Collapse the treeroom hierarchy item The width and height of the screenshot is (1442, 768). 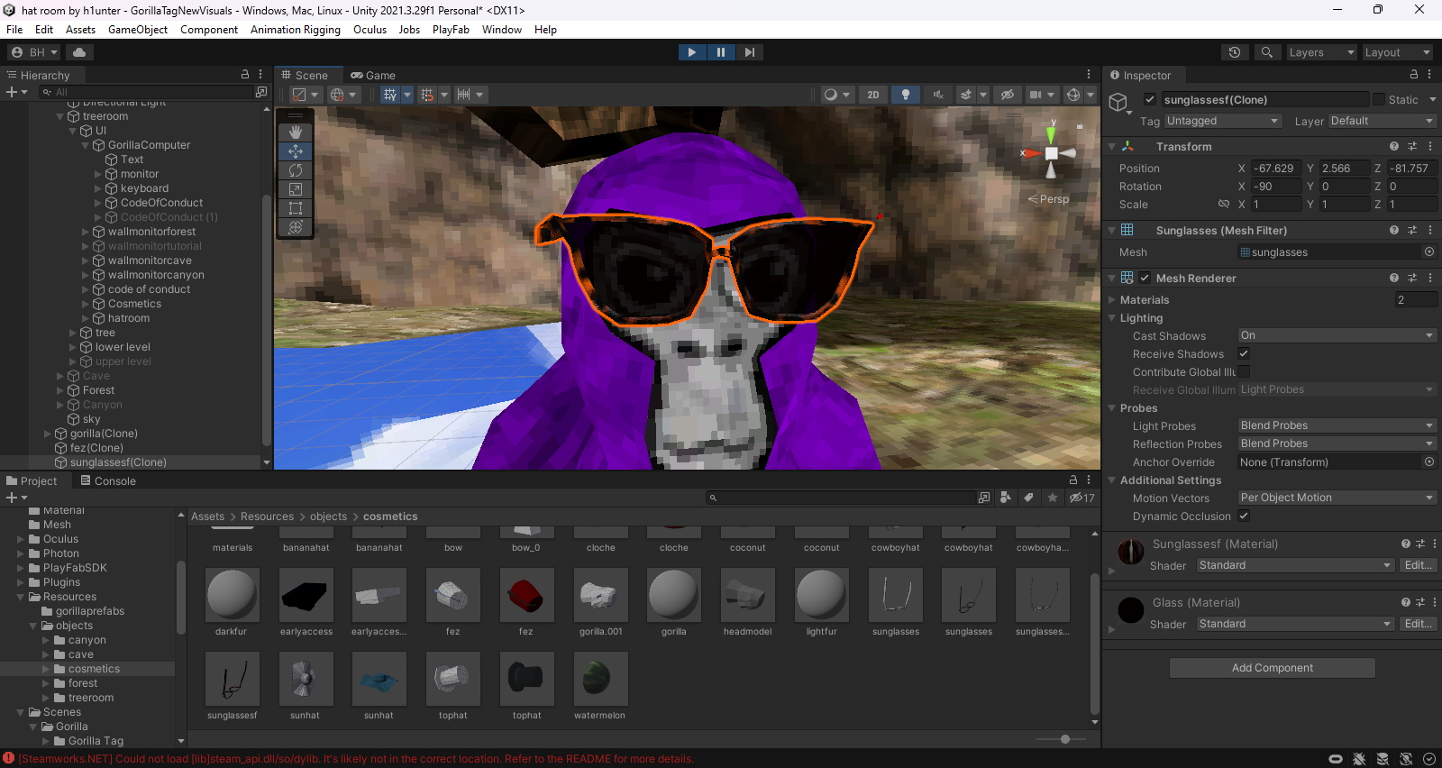click(60, 116)
